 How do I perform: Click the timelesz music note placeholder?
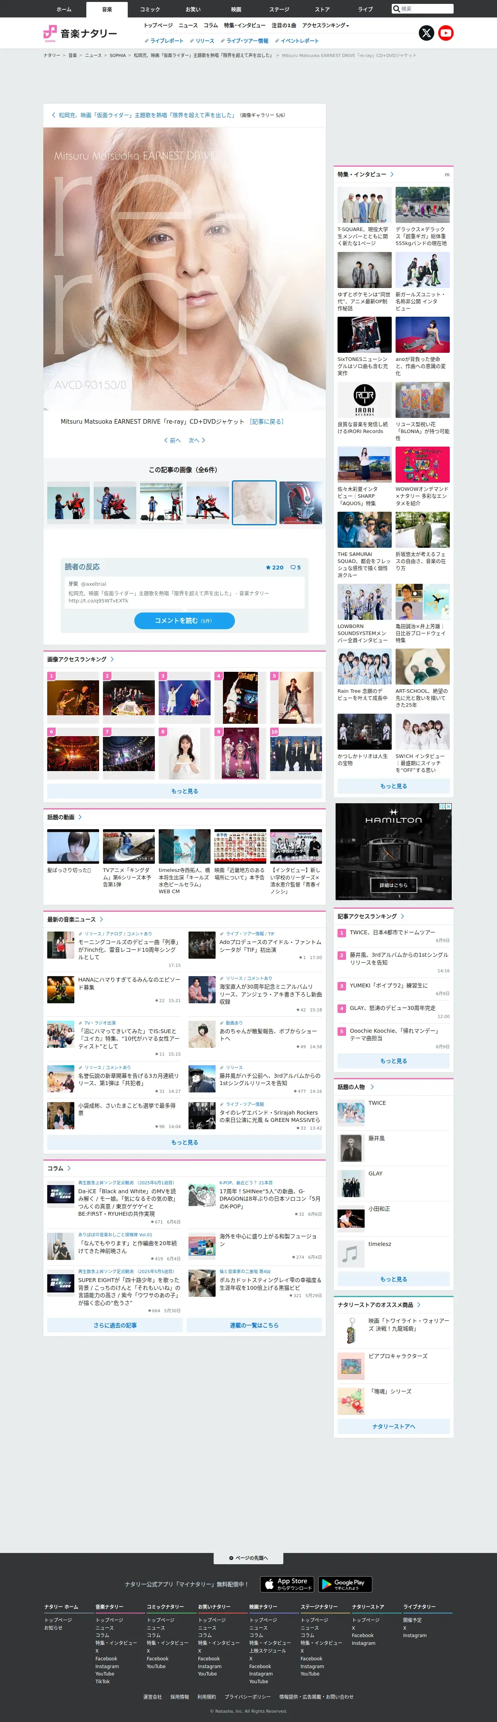(351, 1254)
